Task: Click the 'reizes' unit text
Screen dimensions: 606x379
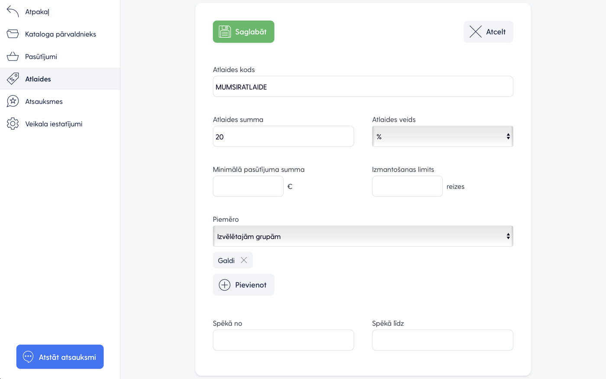Action: [x=455, y=187]
